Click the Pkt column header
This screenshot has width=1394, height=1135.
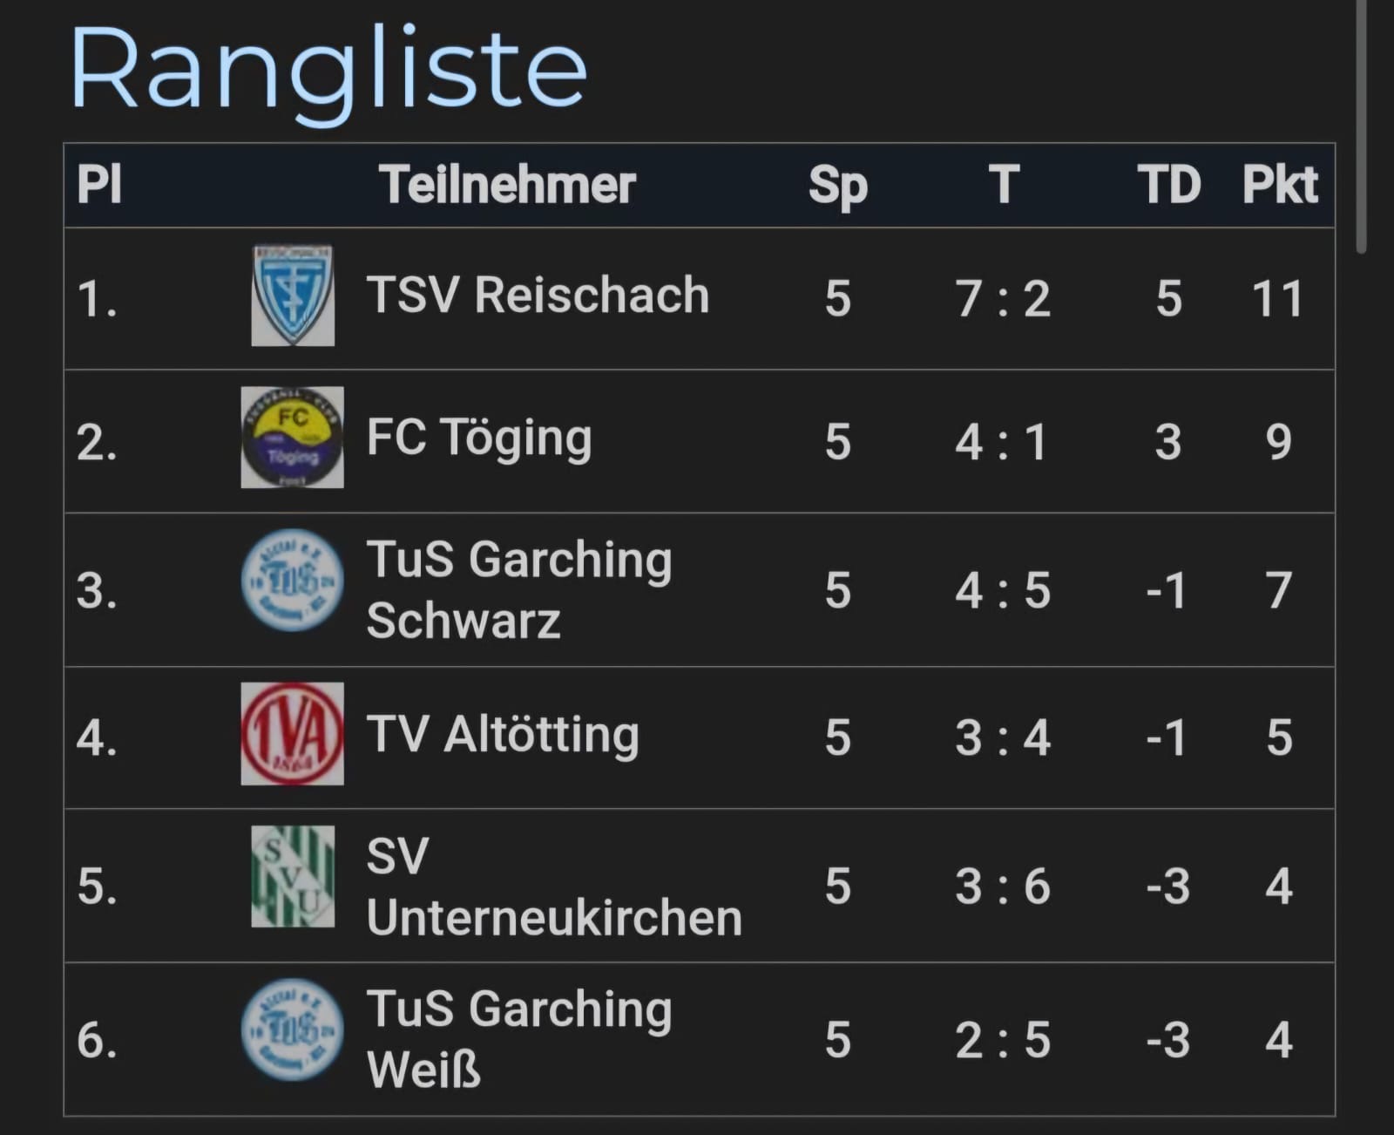pos(1279,185)
